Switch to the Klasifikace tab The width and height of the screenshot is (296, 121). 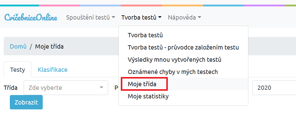(x=53, y=70)
